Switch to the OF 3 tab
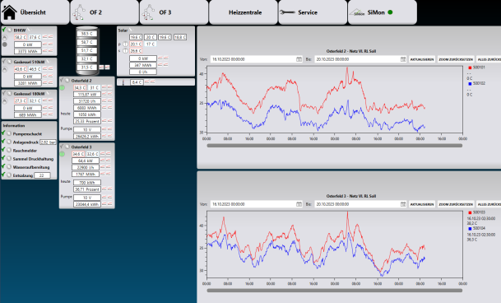This screenshot has height=303, width=501. click(174, 12)
